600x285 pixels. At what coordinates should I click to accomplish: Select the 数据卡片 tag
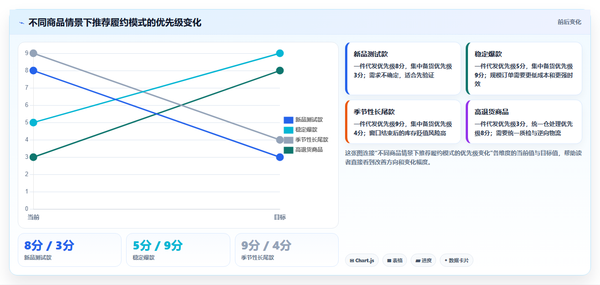coord(457,260)
